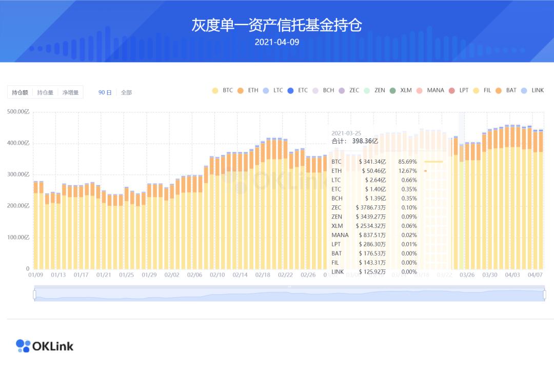Image resolution: width=554 pixels, height=372 pixels.
Task: Click the LINK legend dot
Action: 523,90
